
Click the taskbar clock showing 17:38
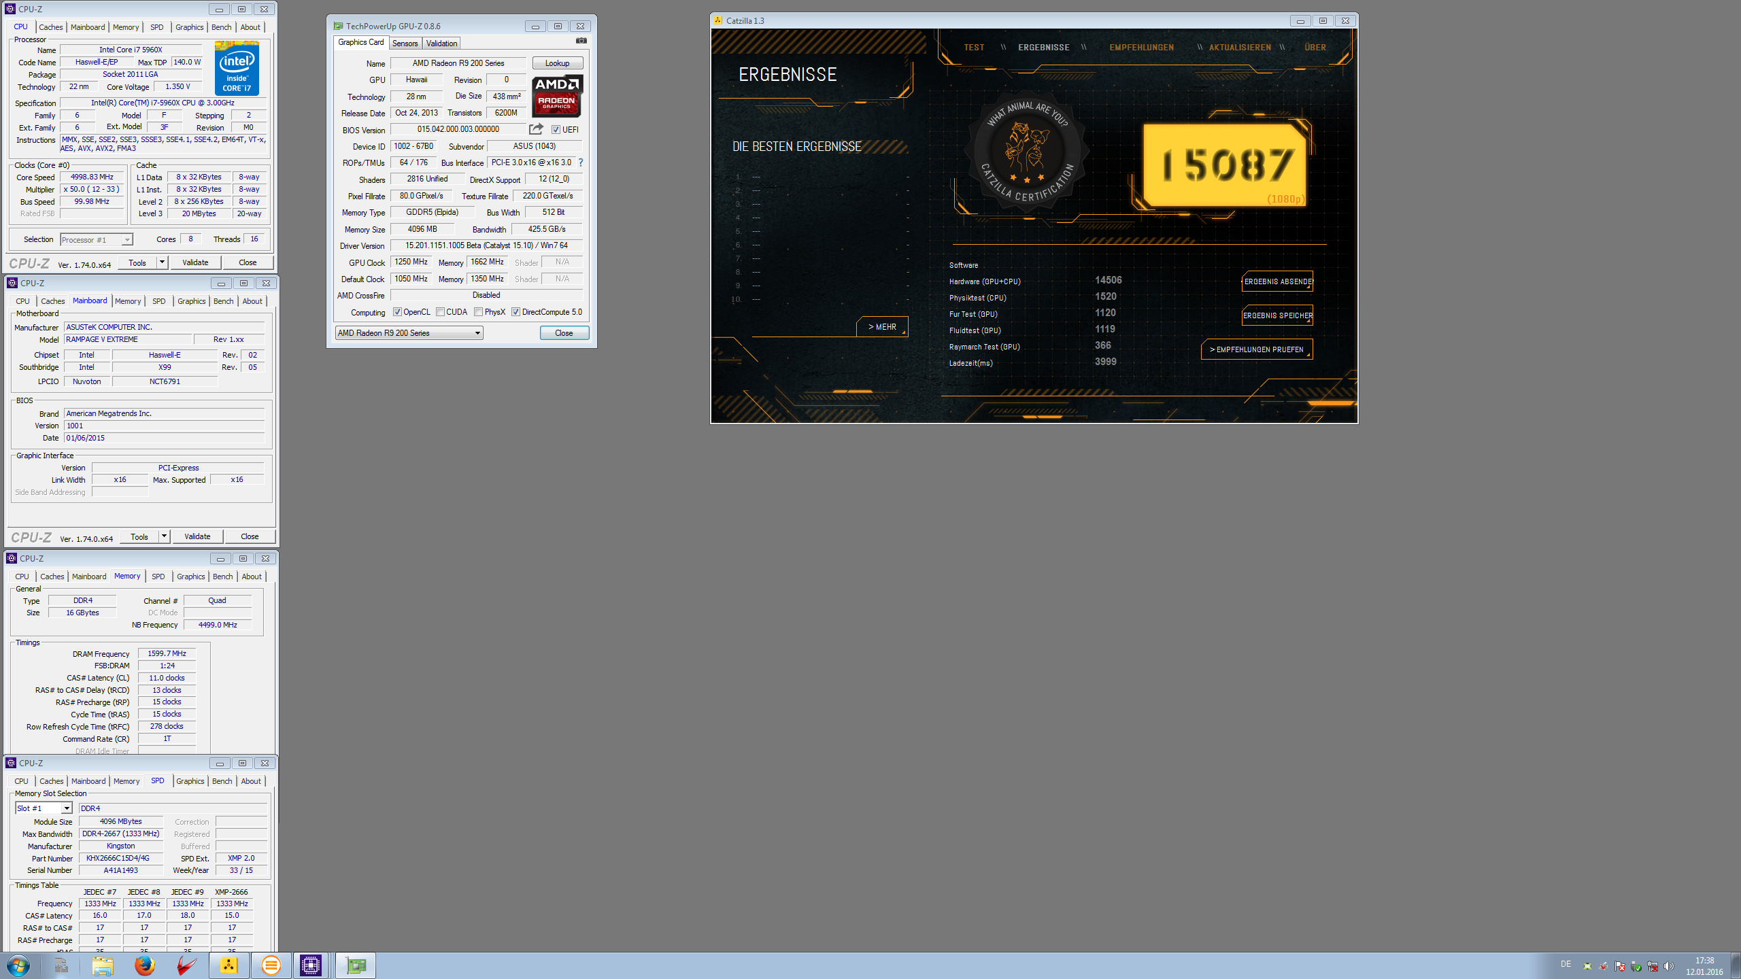pyautogui.click(x=1704, y=966)
